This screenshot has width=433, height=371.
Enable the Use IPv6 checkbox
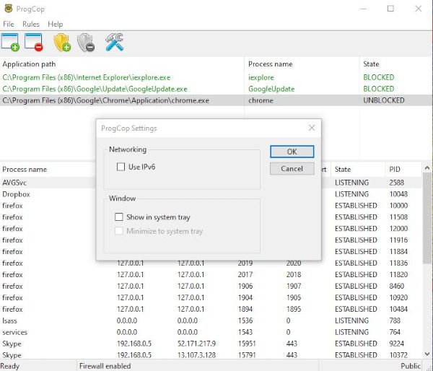click(121, 167)
